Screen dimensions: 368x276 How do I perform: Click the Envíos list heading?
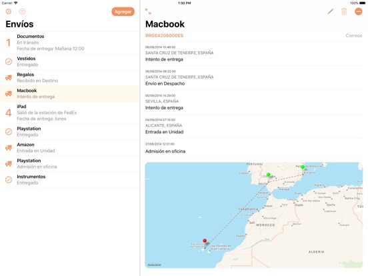(19, 24)
